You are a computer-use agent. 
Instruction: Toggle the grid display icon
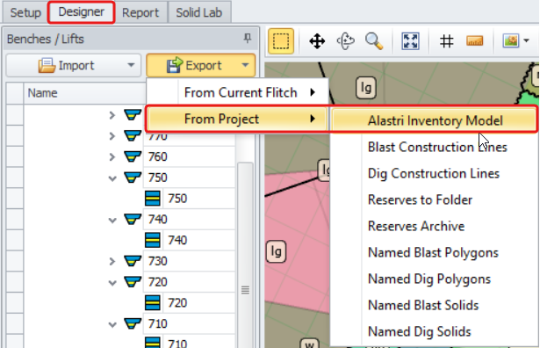(446, 41)
